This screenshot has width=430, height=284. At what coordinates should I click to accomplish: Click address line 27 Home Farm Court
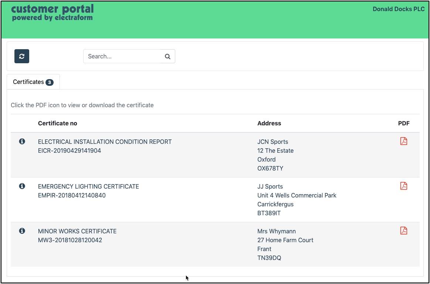(x=285, y=240)
